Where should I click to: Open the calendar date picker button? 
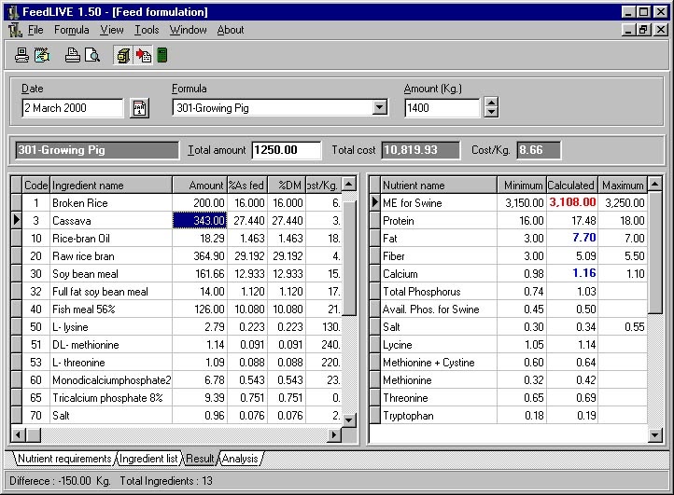pos(139,108)
